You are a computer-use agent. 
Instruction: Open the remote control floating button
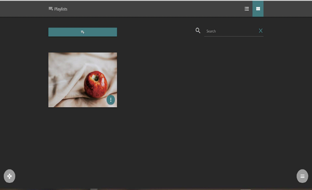(x=9, y=176)
